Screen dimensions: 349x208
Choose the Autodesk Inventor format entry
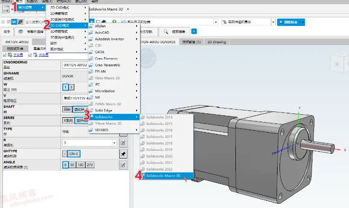click(x=114, y=39)
